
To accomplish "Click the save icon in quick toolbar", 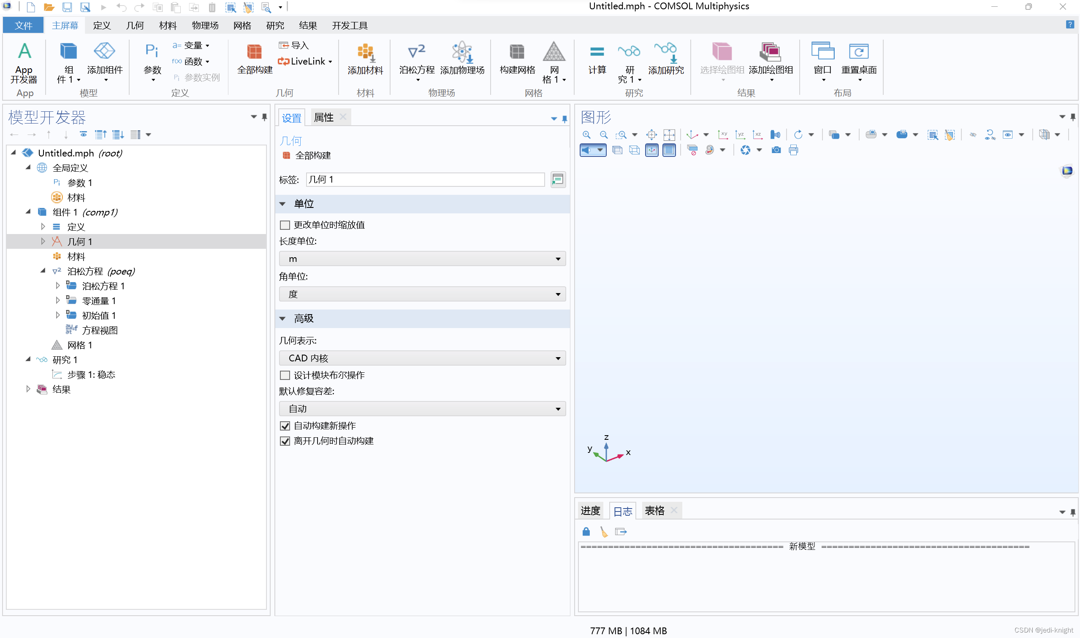I will click(67, 7).
